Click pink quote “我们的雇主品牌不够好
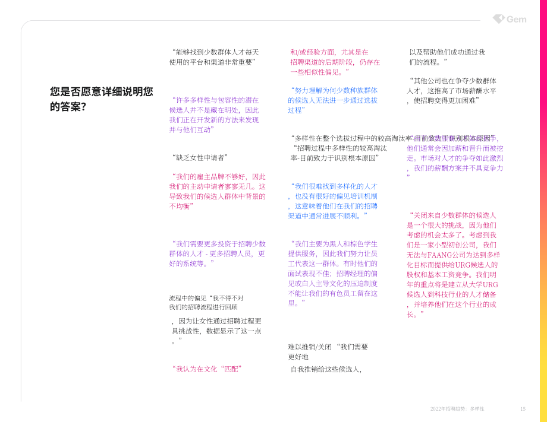547x422 pixels. point(218,192)
